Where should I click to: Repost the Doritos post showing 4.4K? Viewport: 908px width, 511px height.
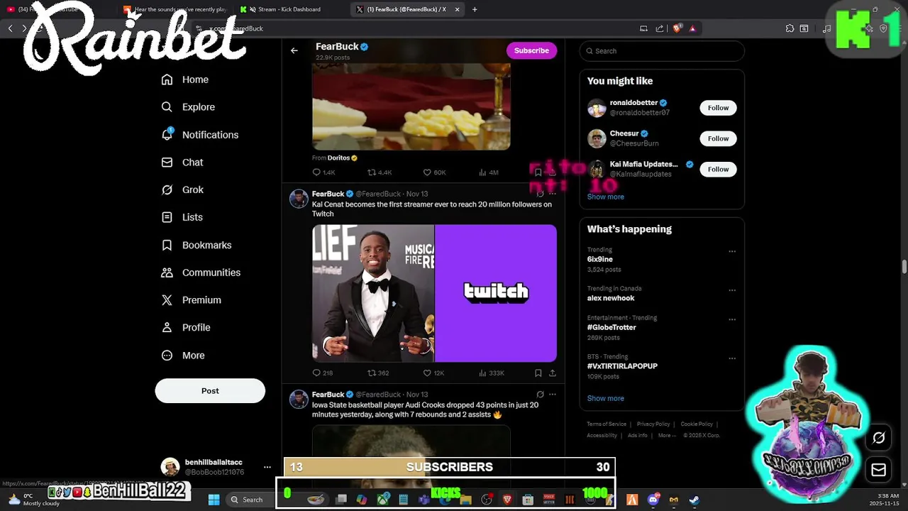(x=380, y=172)
